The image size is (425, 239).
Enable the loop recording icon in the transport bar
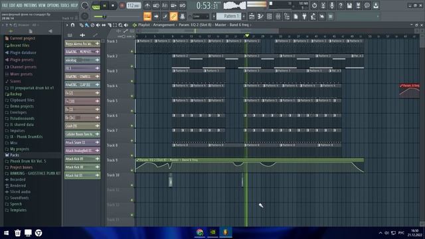pyautogui.click(x=183, y=5)
